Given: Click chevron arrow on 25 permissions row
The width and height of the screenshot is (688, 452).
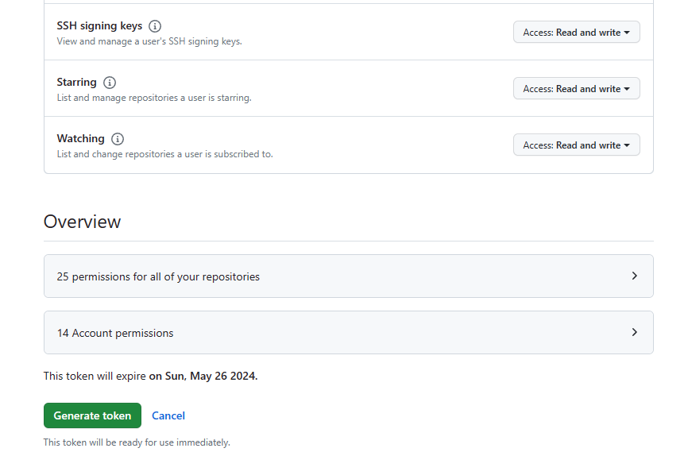Looking at the screenshot, I should (634, 276).
